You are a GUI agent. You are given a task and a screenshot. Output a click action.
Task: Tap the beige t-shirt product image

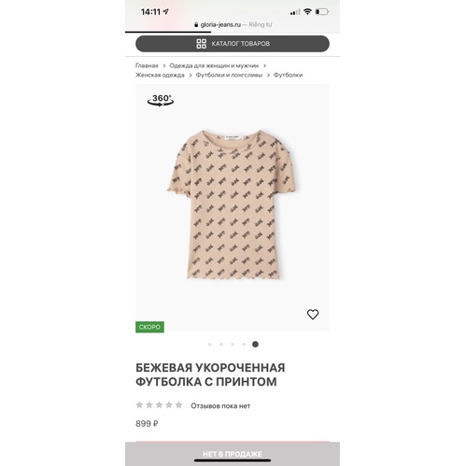click(x=233, y=205)
